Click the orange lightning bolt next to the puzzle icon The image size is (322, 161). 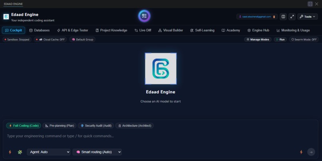click(10, 152)
